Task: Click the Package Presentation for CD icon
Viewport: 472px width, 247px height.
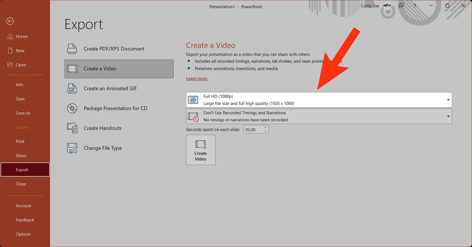Action: (x=72, y=108)
